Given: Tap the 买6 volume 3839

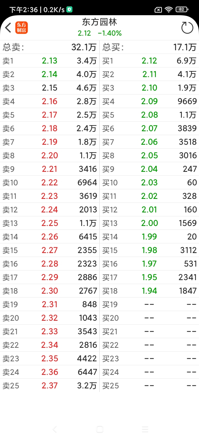Looking at the screenshot, I should click(188, 128).
